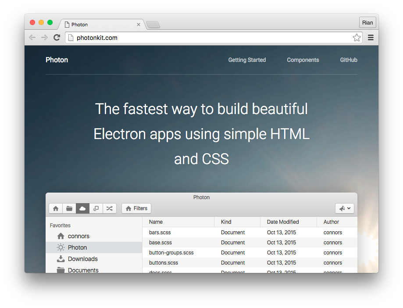Select the folder icon in the toolbar
Image resolution: width=403 pixels, height=308 pixels.
click(x=69, y=208)
